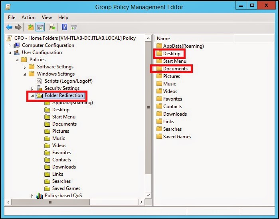Sort by the Name column header
Screen dimensions: 279x219
[x=194, y=39]
